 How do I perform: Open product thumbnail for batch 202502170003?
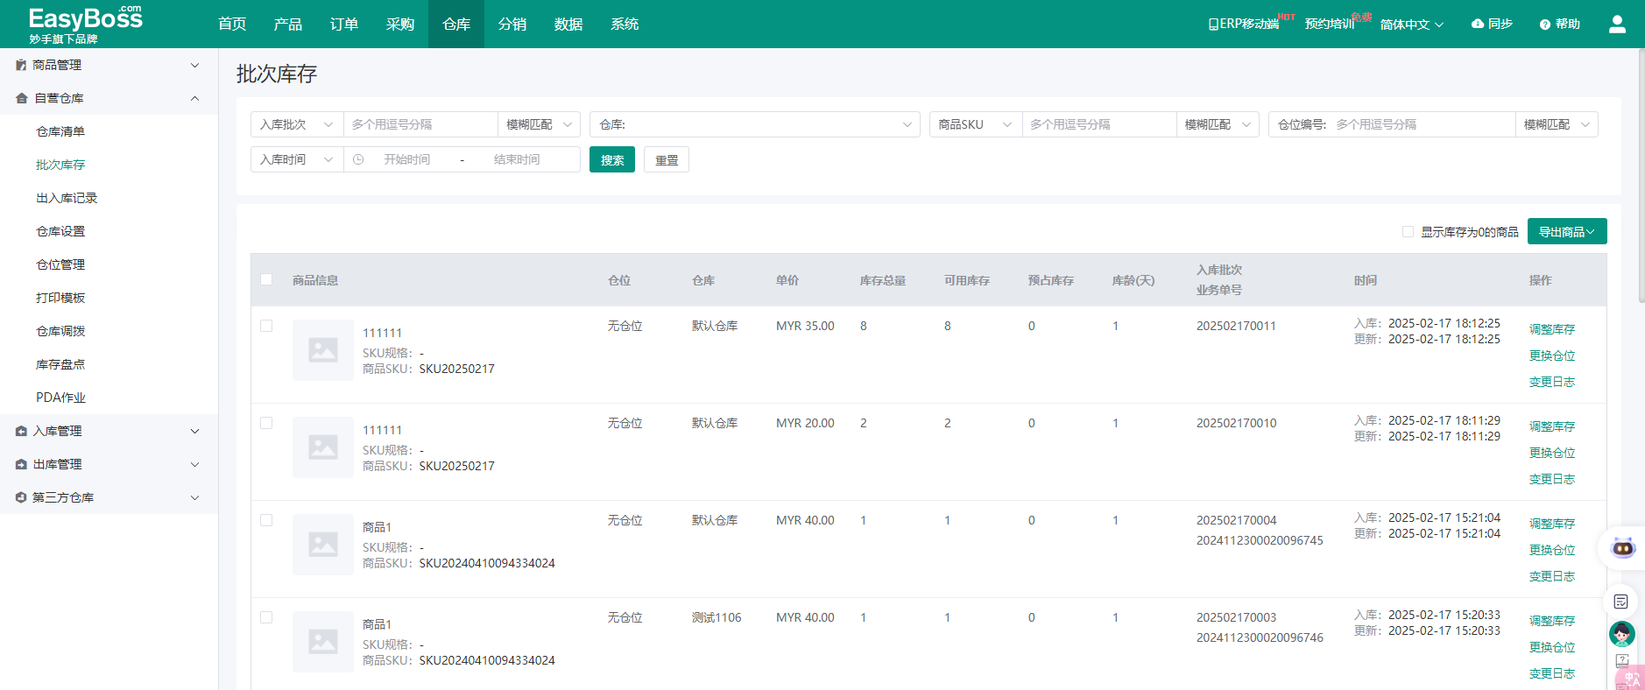point(323,642)
